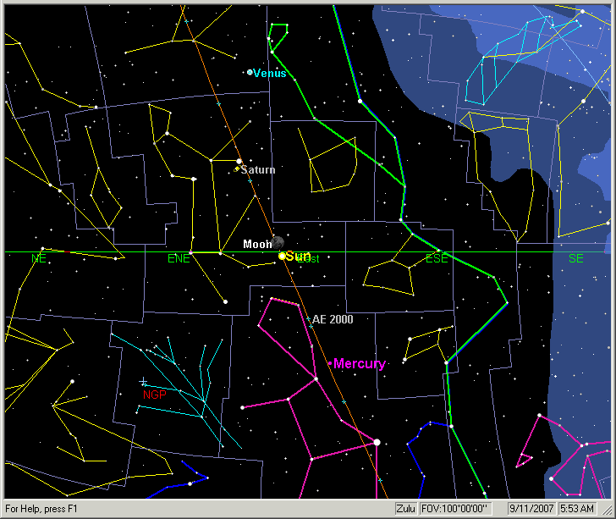The image size is (616, 519).
Task: Click the Venus text label
Action: point(271,74)
